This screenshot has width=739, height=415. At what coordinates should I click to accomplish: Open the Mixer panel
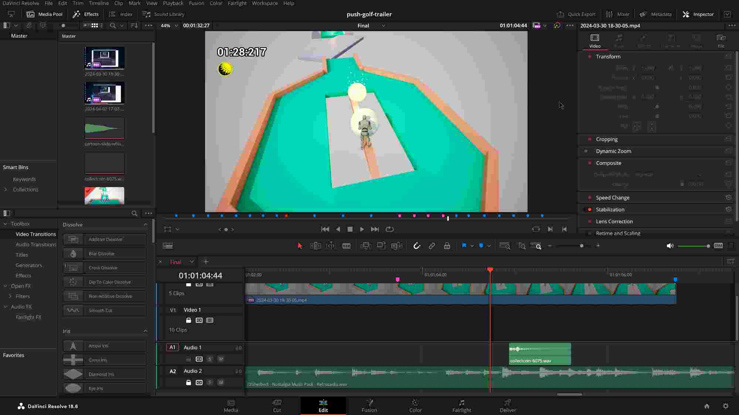618,14
